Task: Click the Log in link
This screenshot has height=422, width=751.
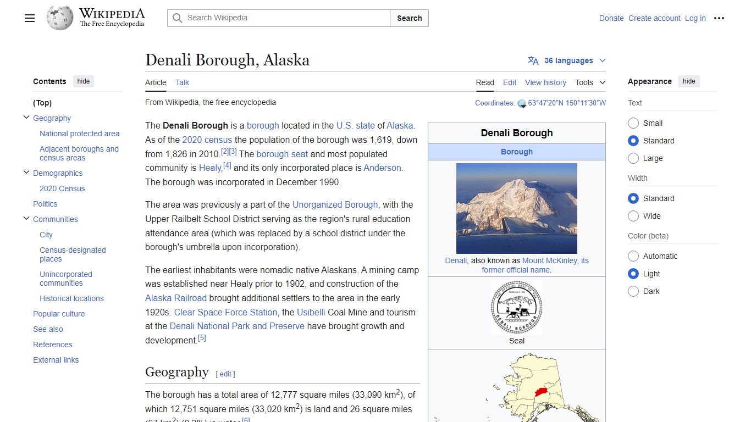Action: coord(695,18)
